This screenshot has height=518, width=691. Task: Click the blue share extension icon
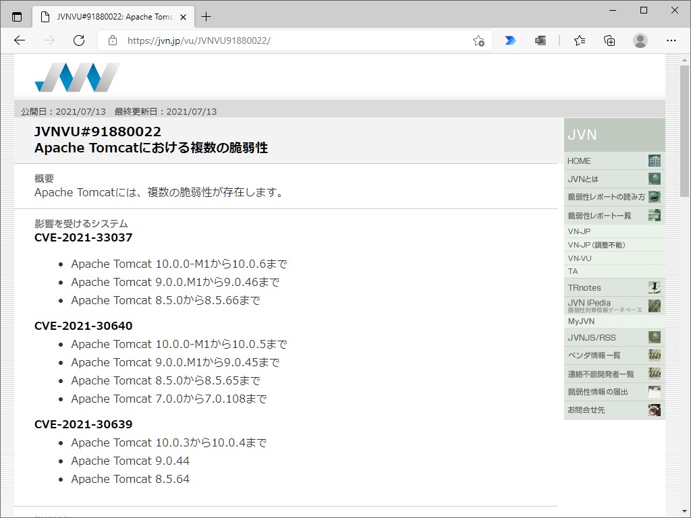(511, 40)
